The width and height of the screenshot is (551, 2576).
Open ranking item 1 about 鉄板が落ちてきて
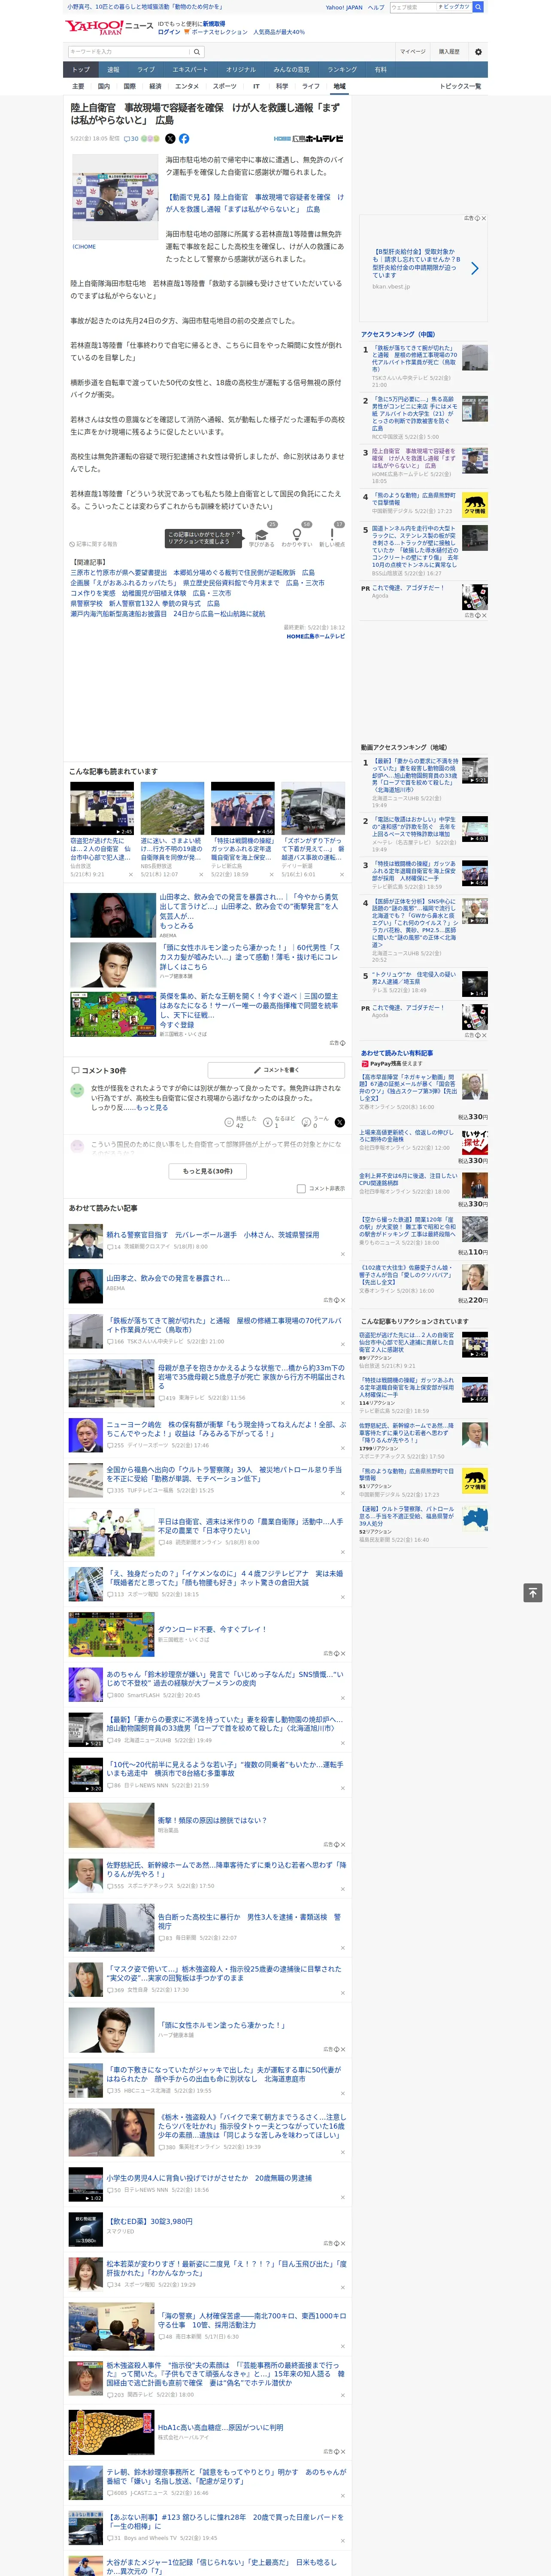tap(415, 359)
